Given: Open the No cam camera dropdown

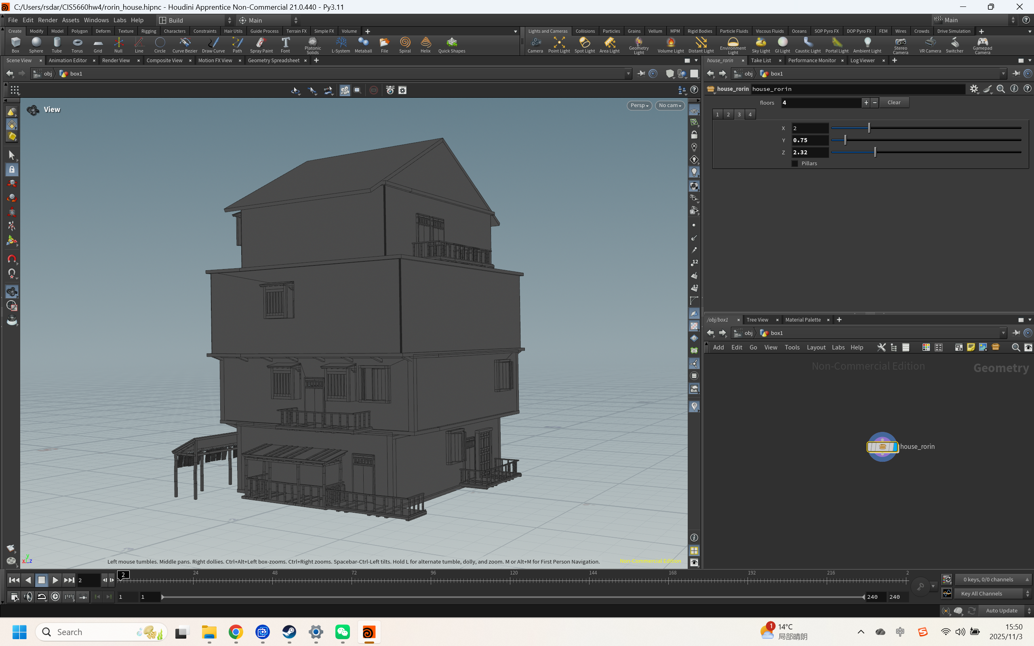Looking at the screenshot, I should click(670, 105).
